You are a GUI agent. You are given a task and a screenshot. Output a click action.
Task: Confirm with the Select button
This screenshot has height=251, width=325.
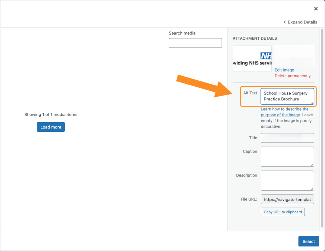[x=309, y=242]
